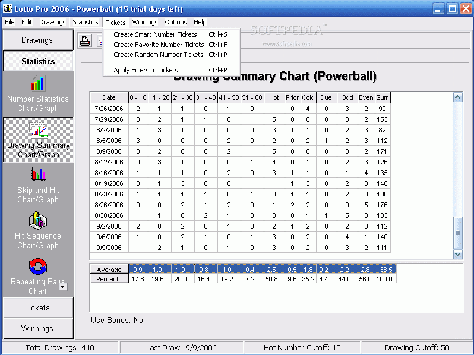
Task: Open the Edit menu
Action: pyautogui.click(x=27, y=22)
